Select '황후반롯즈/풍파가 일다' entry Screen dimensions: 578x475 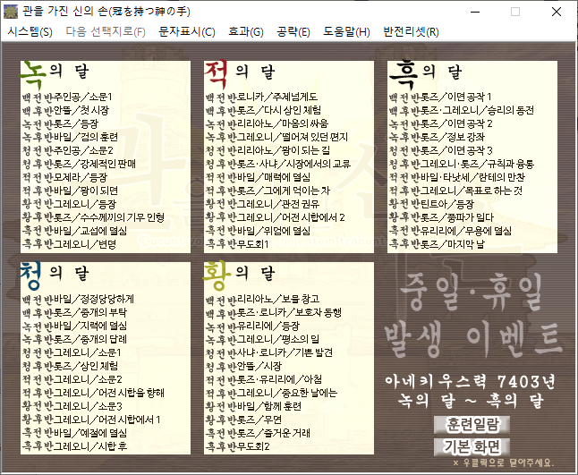click(441, 217)
